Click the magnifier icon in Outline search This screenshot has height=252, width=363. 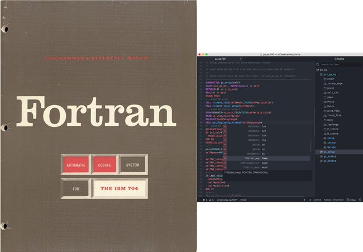(x=318, y=64)
